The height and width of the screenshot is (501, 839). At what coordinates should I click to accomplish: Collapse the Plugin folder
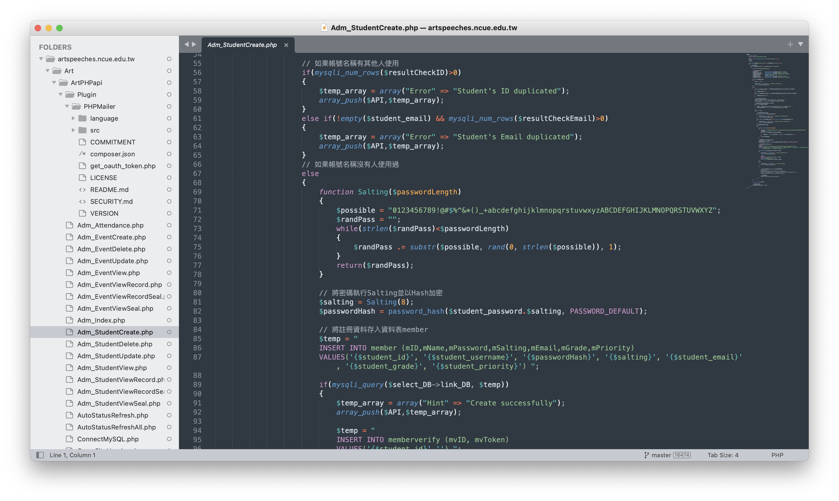(x=61, y=94)
